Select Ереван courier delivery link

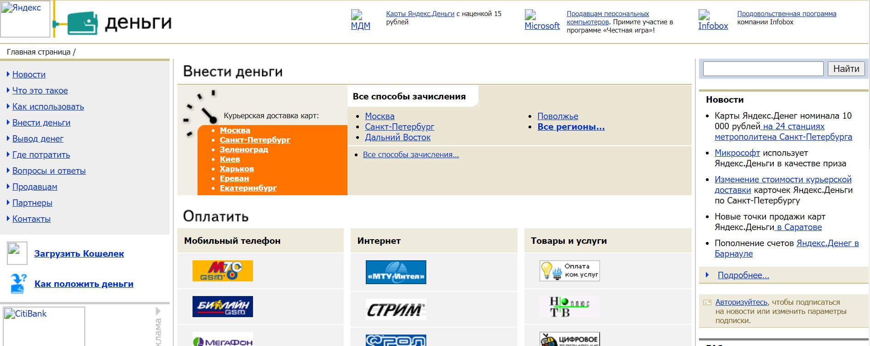(x=234, y=178)
